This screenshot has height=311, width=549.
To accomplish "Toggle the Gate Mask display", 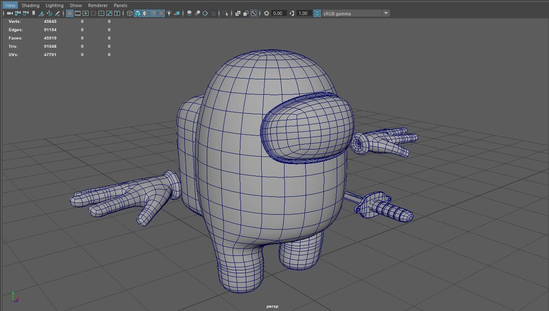I will pyautogui.click(x=93, y=13).
